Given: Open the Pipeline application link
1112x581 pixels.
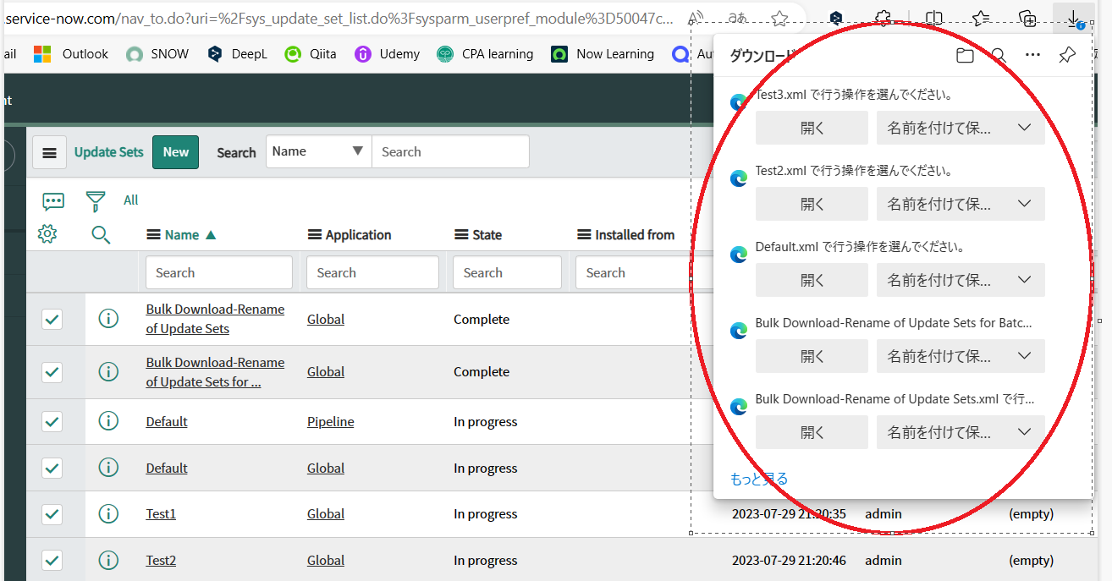Looking at the screenshot, I should click(330, 421).
